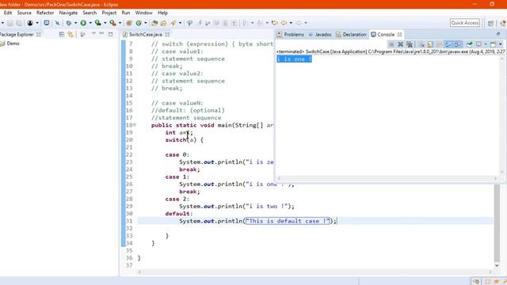Open the Back navigation history dropdown
507x285 pixels.
coord(291,23)
